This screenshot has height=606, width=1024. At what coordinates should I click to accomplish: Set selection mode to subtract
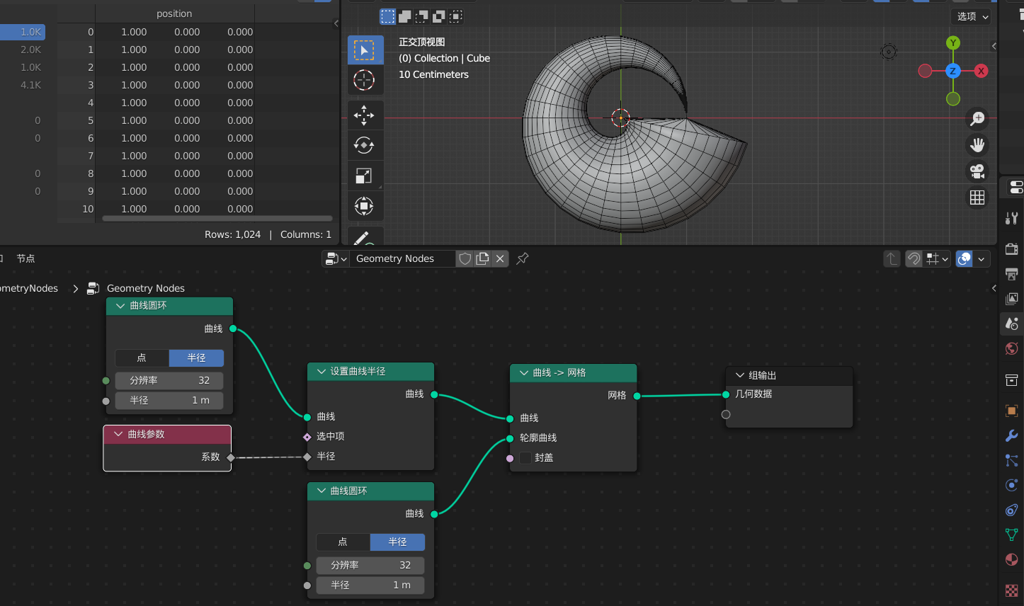click(x=422, y=16)
